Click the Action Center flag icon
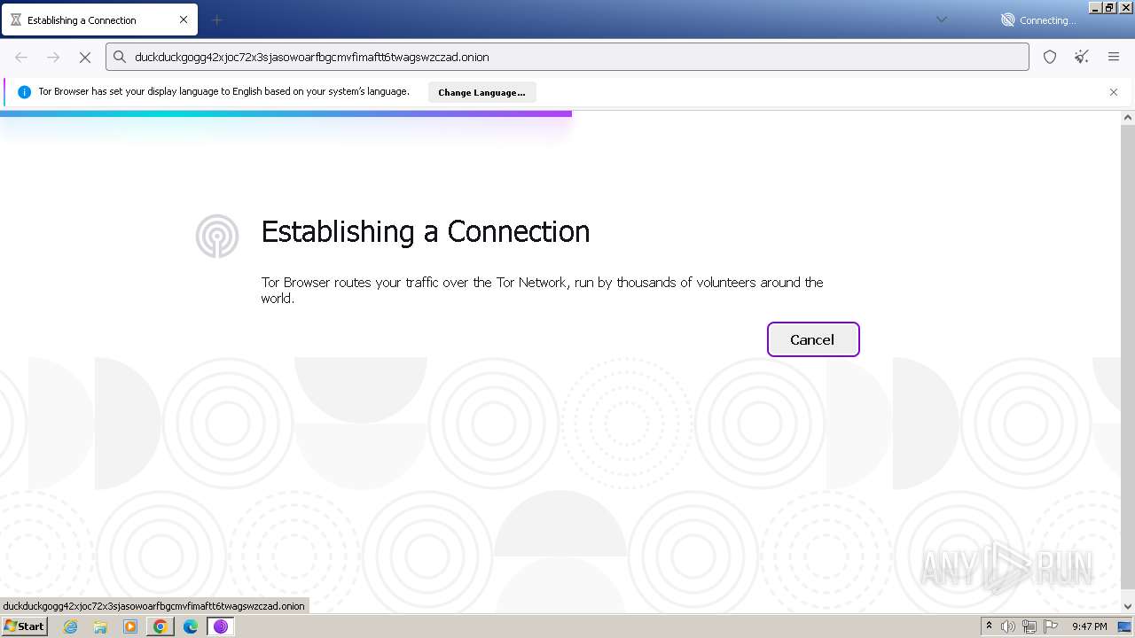 (x=1051, y=626)
